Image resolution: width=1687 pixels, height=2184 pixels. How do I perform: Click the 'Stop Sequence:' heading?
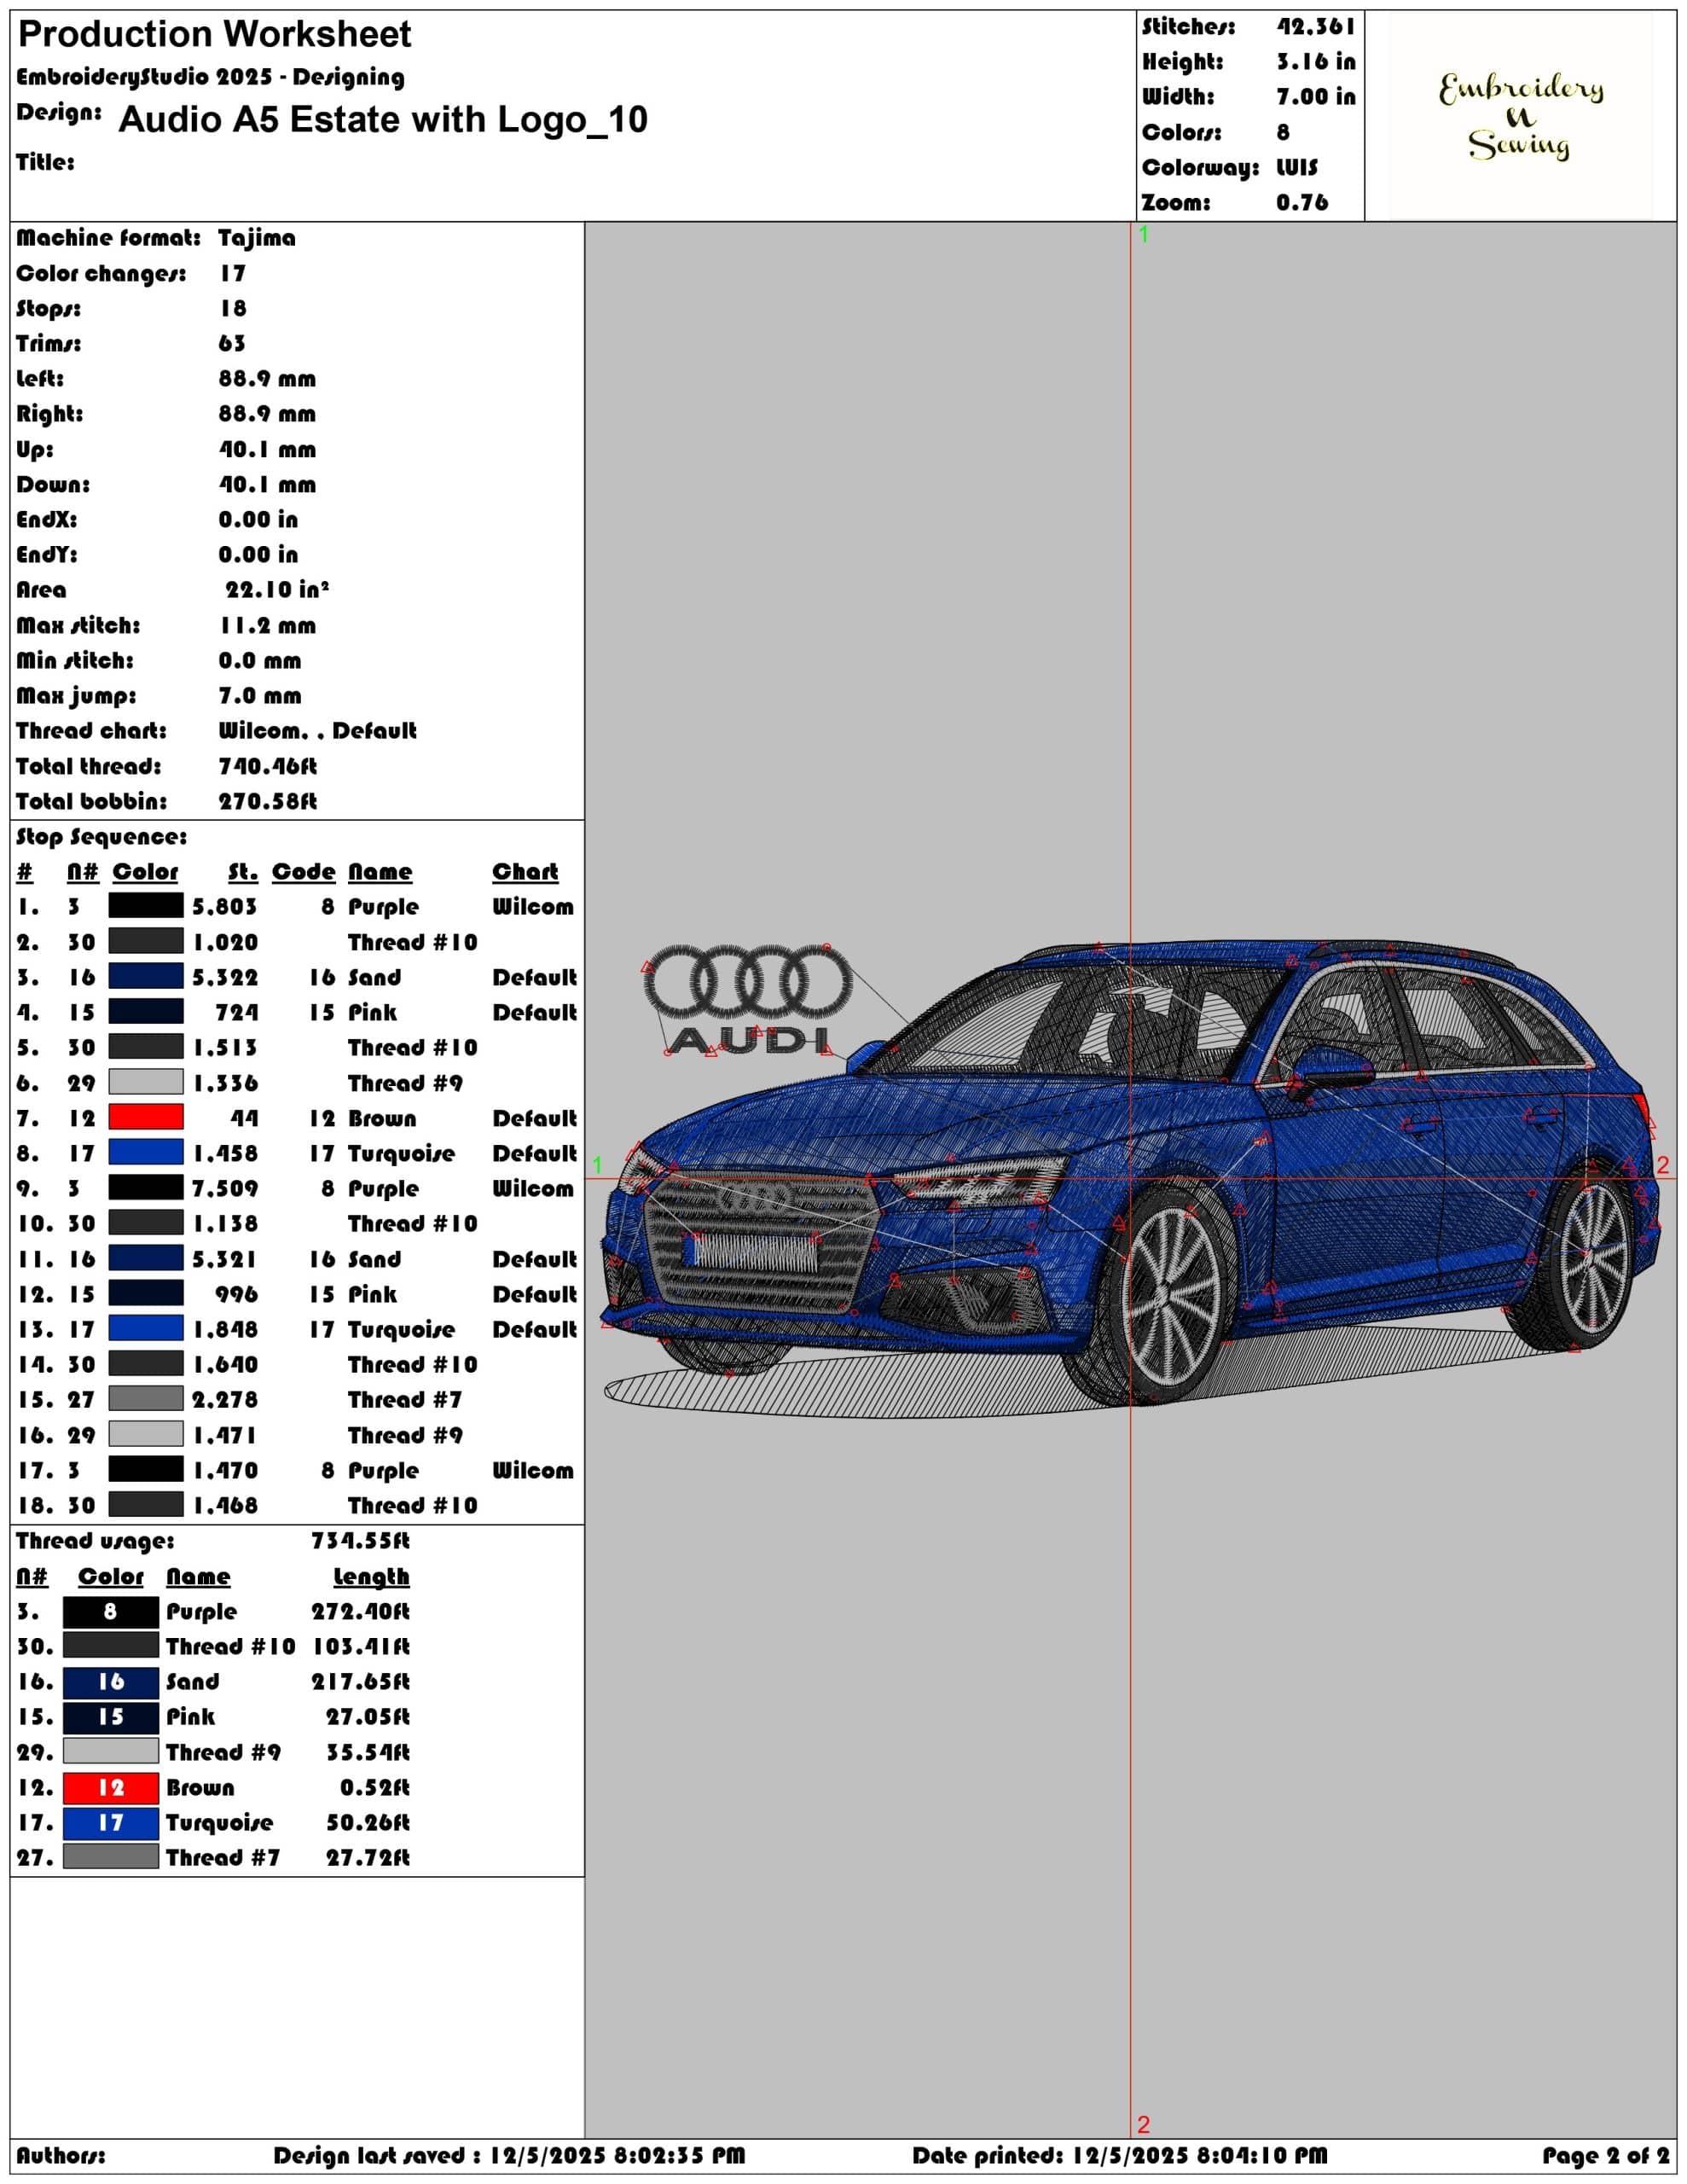pyautogui.click(x=101, y=837)
